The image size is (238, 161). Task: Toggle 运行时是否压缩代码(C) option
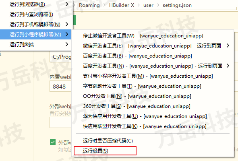pos(153,140)
